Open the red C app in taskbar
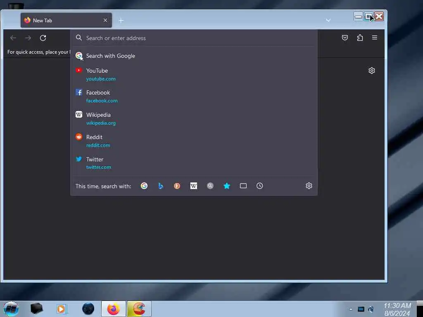 139,309
